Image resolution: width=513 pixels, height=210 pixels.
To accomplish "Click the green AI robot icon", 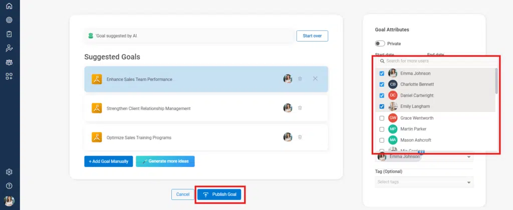I will click(91, 36).
